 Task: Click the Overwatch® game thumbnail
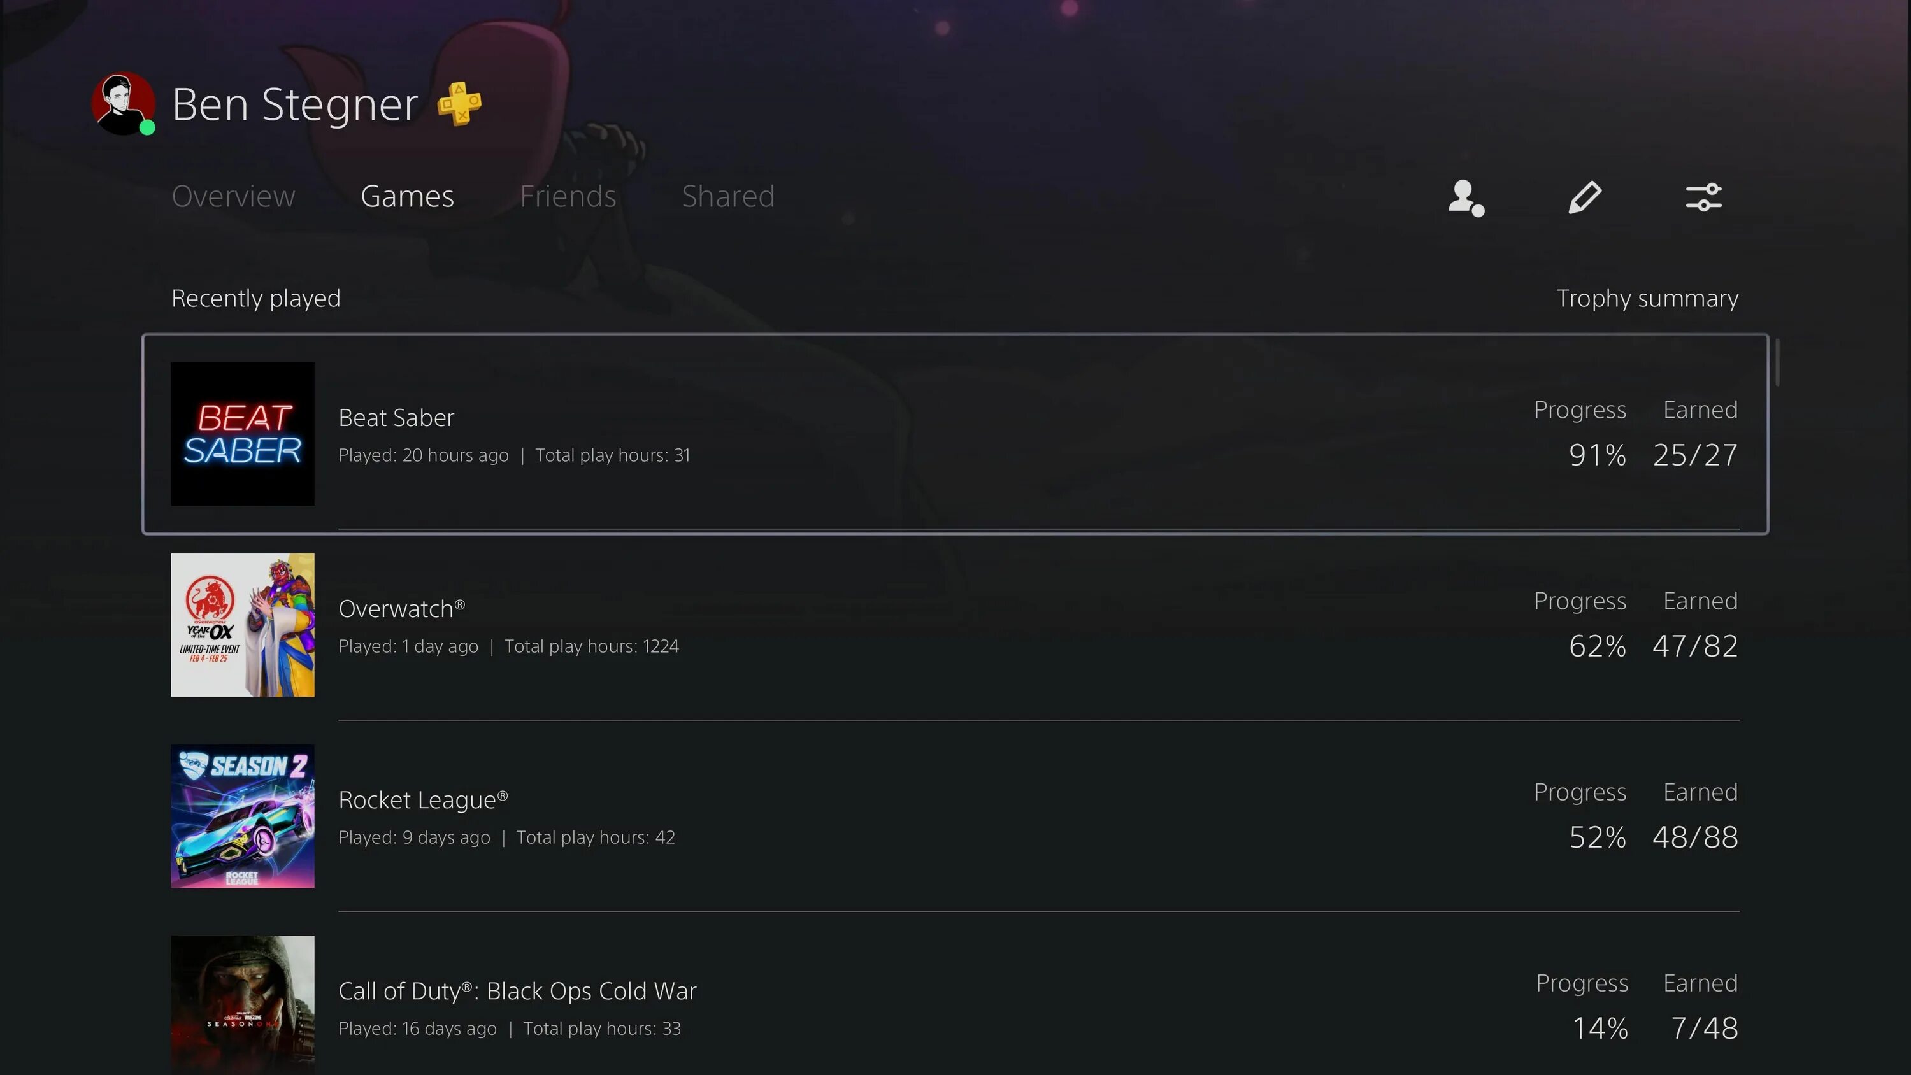241,623
